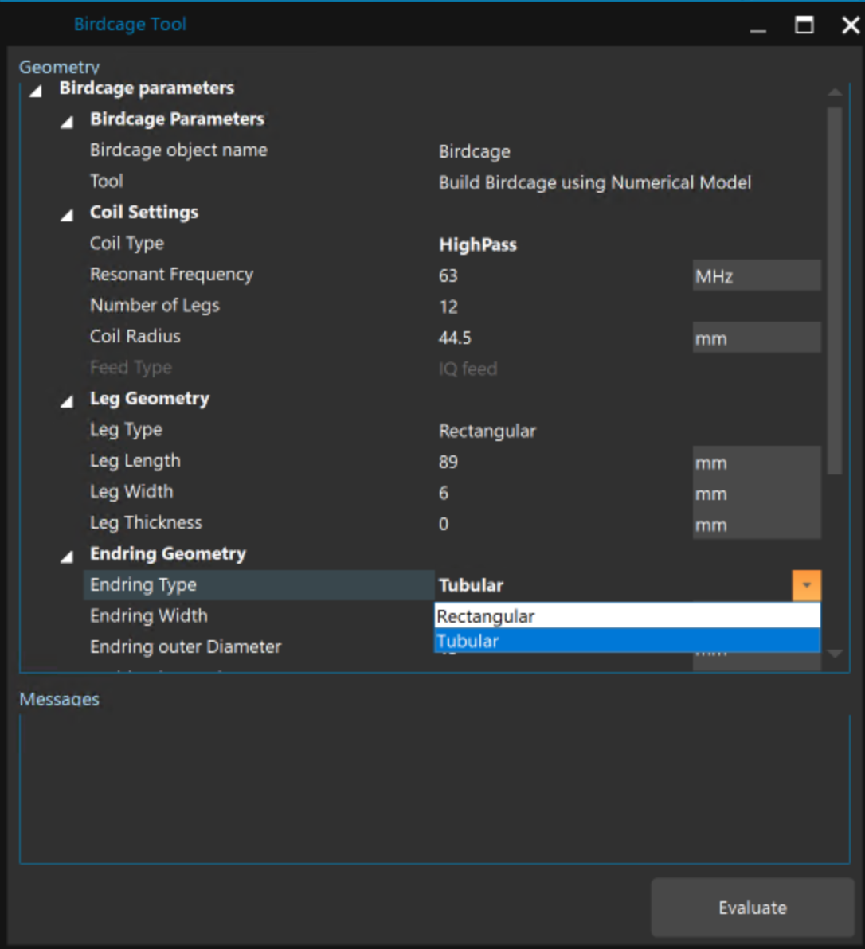The image size is (865, 949).
Task: Collapse the top-level Birdcage parameters tree node
Action: point(36,91)
